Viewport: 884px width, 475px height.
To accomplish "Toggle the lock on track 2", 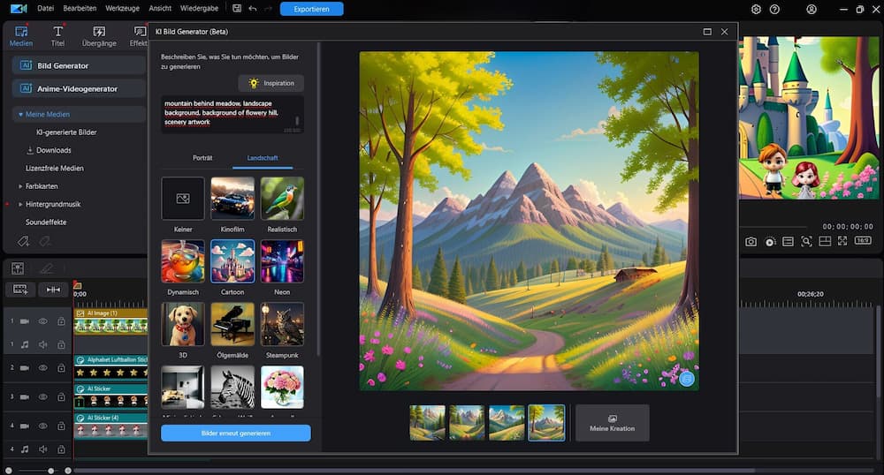I will [61, 367].
